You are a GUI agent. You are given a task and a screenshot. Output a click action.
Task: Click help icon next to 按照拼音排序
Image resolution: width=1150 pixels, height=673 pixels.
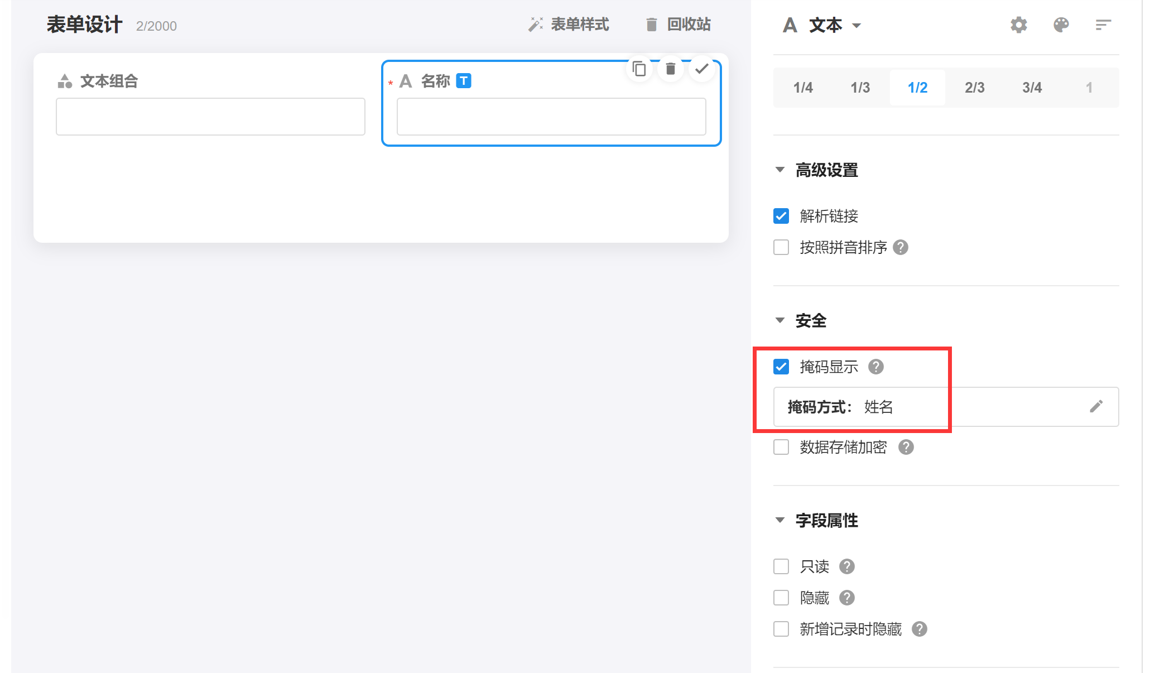click(x=901, y=247)
